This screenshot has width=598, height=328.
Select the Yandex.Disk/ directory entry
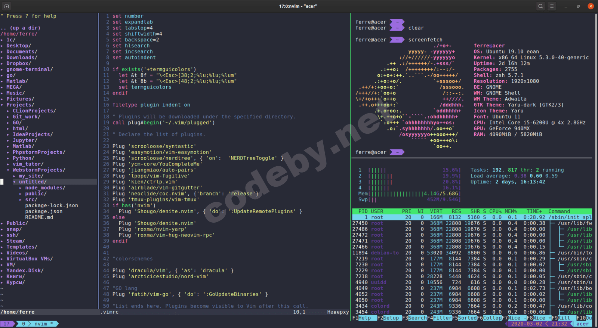click(25, 270)
